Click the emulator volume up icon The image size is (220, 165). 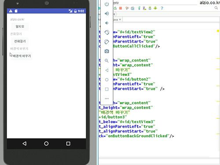pyautogui.click(x=106, y=14)
